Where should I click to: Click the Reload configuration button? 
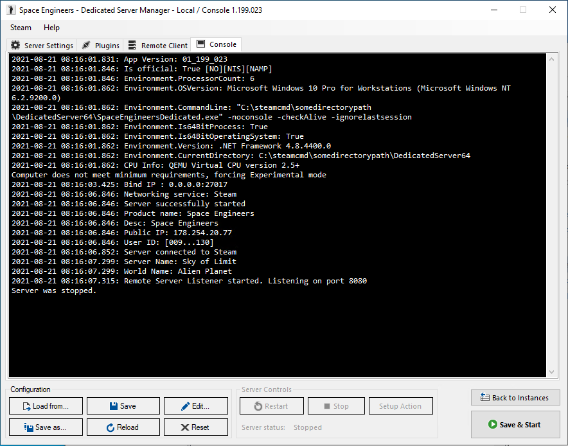pyautogui.click(x=122, y=427)
